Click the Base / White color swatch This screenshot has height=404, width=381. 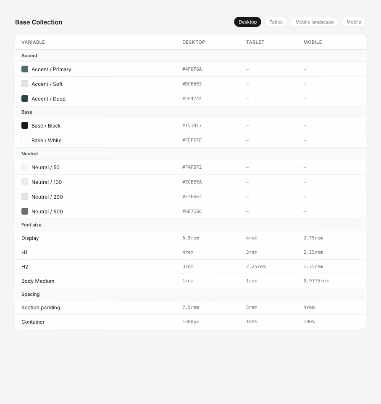tap(25, 140)
